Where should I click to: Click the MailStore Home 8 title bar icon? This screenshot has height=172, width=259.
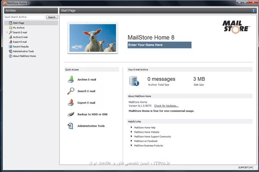(5, 3)
